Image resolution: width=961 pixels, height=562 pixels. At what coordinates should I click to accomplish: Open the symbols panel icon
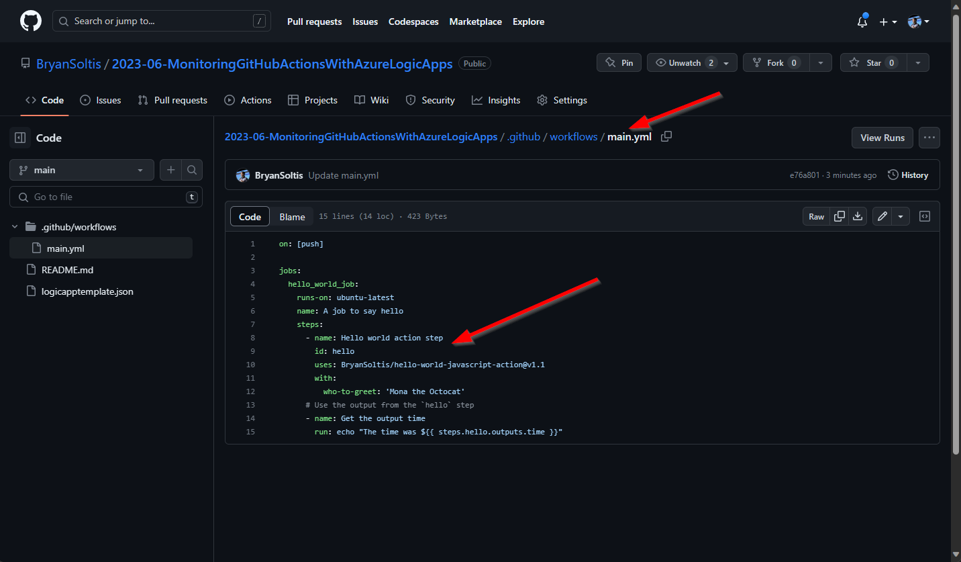pos(924,216)
